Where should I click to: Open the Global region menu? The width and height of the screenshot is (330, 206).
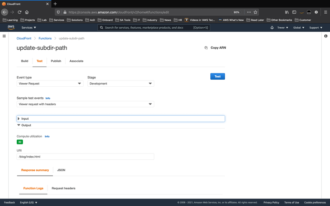[299, 28]
